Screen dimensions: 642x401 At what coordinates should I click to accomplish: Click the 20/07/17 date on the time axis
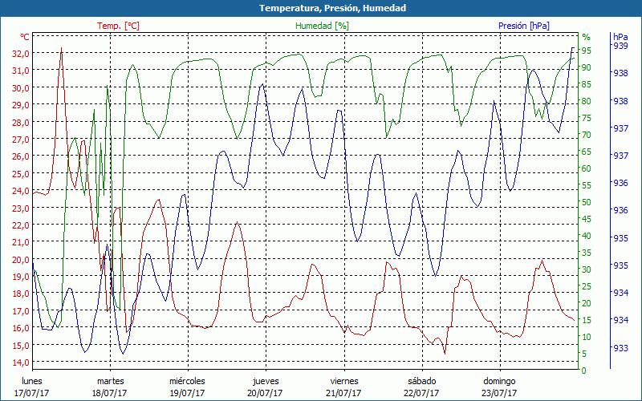tap(265, 393)
